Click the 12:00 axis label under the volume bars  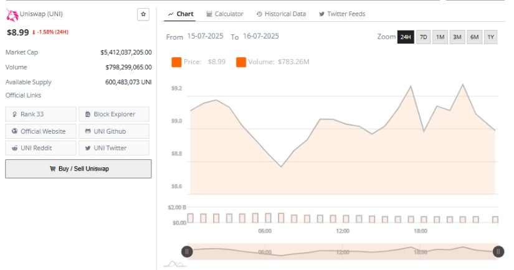click(343, 231)
